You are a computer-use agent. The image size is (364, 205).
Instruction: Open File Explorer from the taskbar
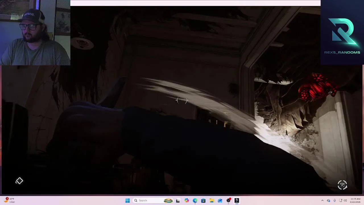tap(212, 200)
